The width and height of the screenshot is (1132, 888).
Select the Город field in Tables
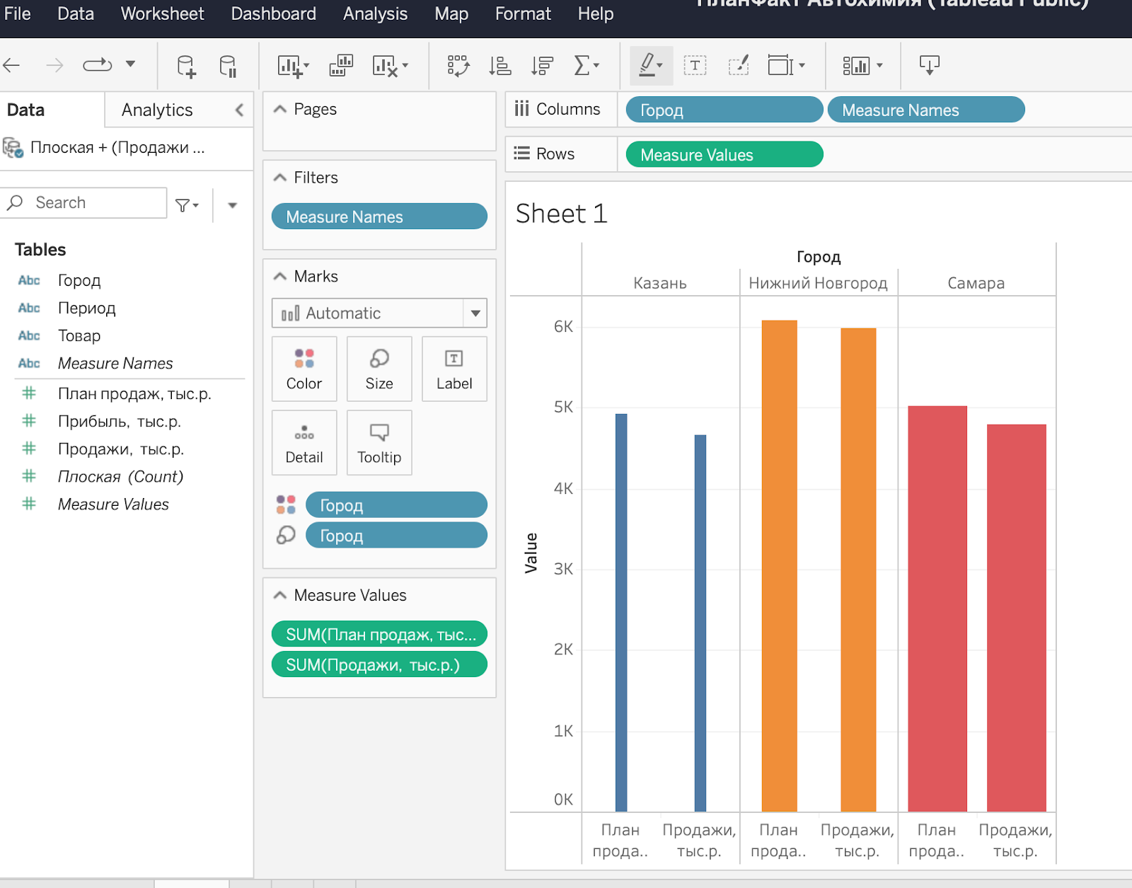[79, 280]
